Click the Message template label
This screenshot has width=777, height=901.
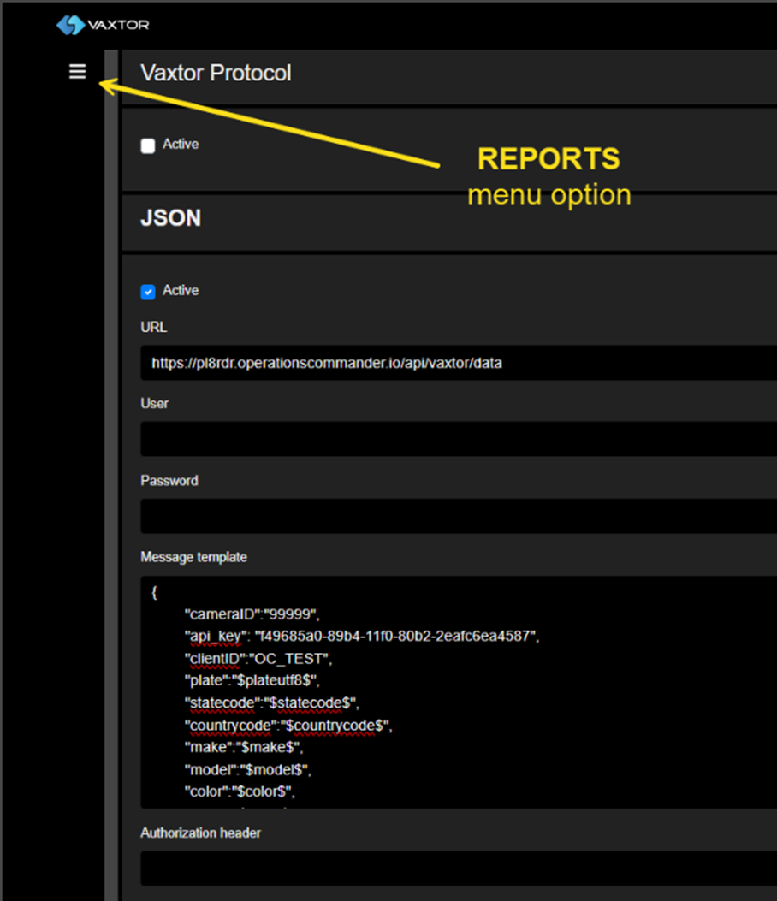[x=193, y=557]
